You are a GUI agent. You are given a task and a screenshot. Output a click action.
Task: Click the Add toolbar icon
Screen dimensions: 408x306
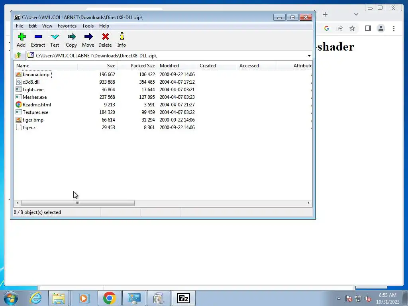(22, 37)
